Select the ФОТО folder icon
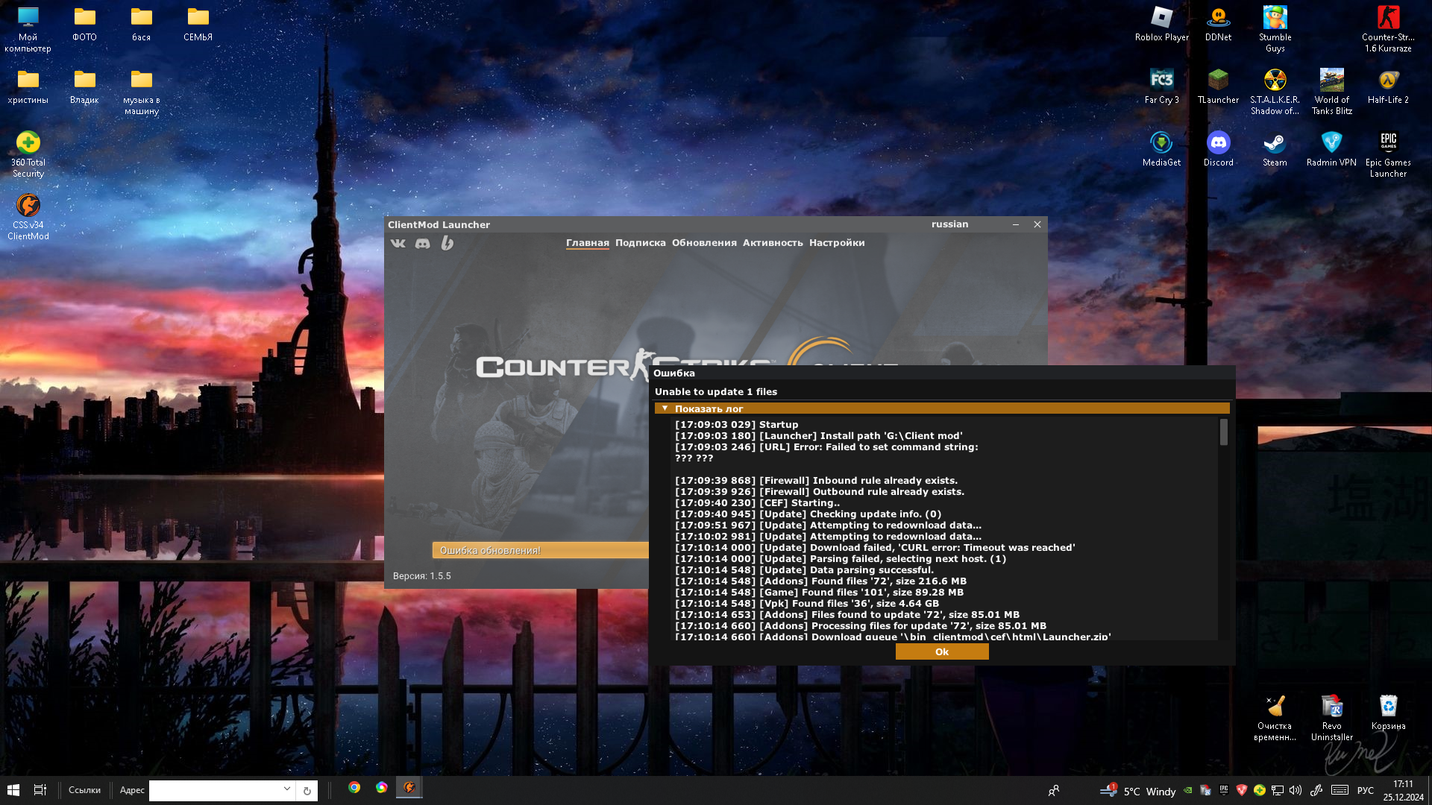 tap(84, 24)
